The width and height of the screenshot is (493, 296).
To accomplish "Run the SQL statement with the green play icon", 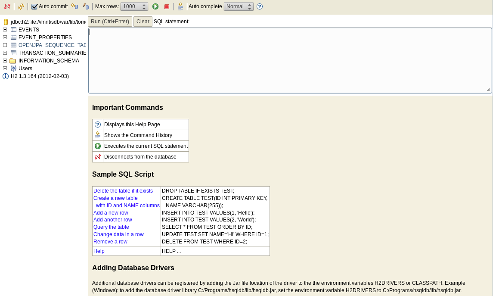I will (155, 6).
